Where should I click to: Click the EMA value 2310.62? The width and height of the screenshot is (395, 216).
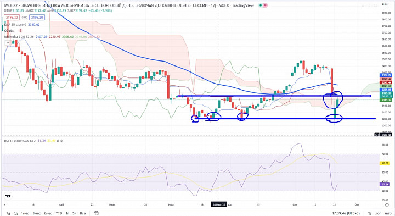(x=34, y=25)
